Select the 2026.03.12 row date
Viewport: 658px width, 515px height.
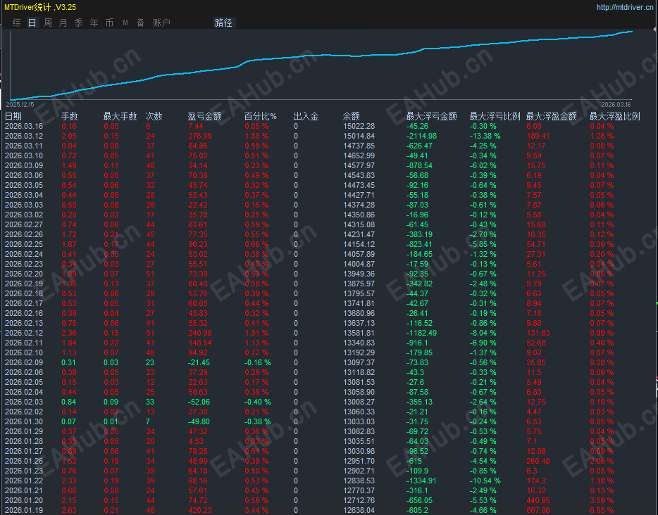click(24, 136)
